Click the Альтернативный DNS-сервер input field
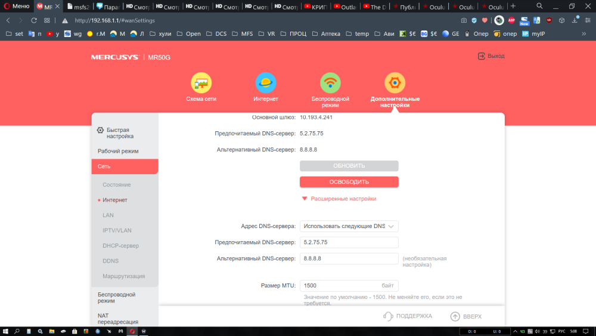The image size is (596, 336). [x=349, y=258]
